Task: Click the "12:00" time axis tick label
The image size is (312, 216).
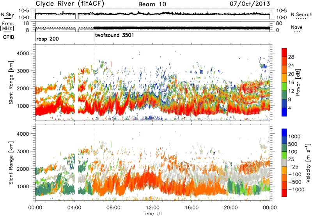Action: 152,208
